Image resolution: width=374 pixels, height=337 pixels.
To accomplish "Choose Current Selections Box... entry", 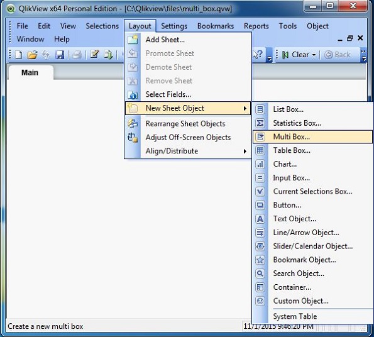I will (312, 191).
